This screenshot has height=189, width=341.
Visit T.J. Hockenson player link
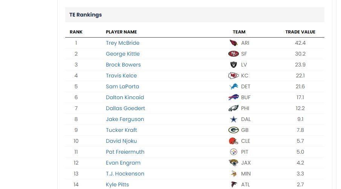click(125, 174)
